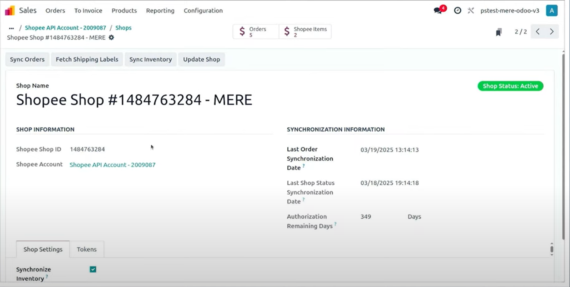Viewport: 570px width, 287px height.
Task: Click the Sync Orders button
Action: click(x=27, y=59)
